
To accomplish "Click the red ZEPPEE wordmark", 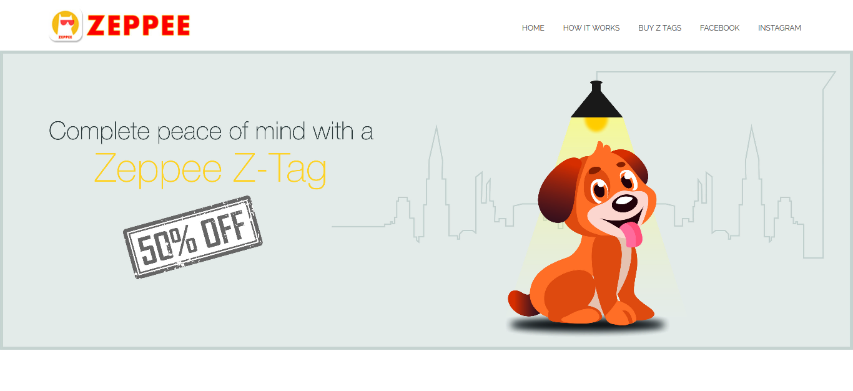I will coord(139,26).
